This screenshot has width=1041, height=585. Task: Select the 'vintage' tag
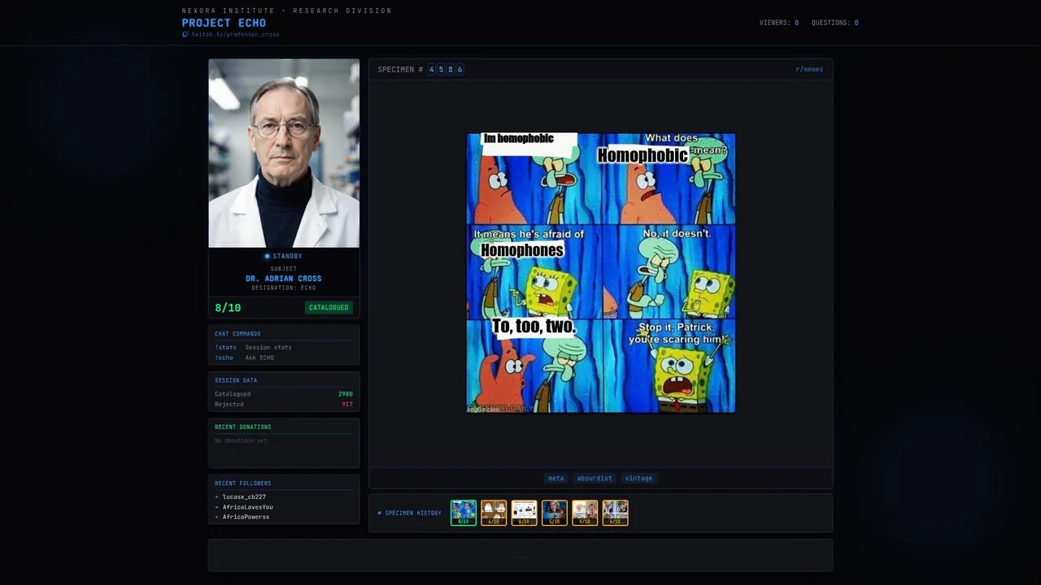coord(638,479)
